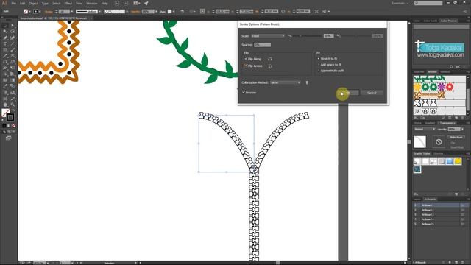The image size is (471, 265).
Task: Open the blending mode Normal dropdown
Action: point(425,129)
